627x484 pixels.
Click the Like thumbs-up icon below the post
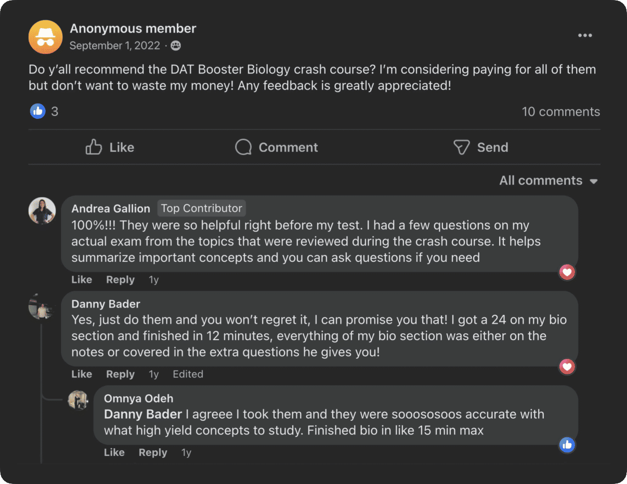[x=93, y=147]
